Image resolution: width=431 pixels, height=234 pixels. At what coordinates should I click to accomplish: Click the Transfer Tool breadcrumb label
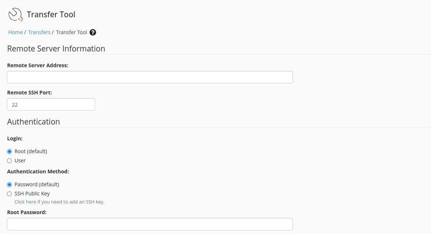pyautogui.click(x=71, y=32)
